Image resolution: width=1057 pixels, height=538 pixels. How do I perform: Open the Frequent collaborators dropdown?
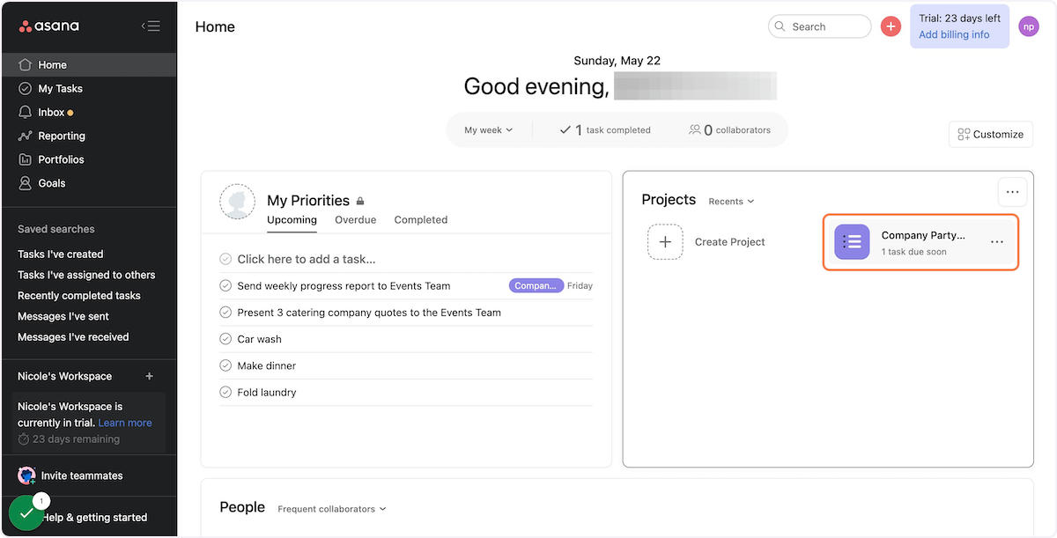point(332,509)
